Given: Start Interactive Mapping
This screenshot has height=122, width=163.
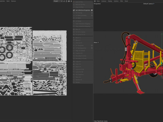Looking at the screenshot, I should point(83,24).
